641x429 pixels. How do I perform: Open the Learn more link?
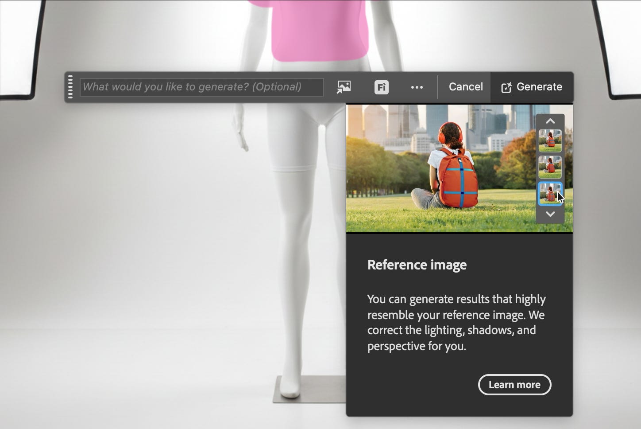tap(514, 385)
